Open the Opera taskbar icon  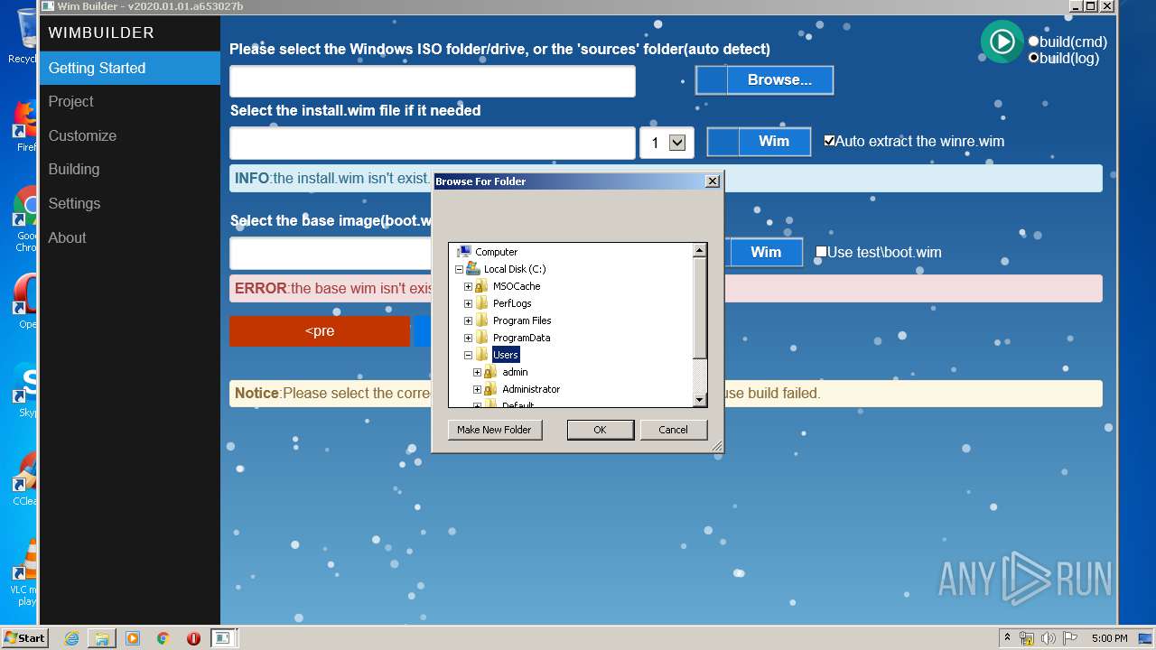click(x=193, y=638)
